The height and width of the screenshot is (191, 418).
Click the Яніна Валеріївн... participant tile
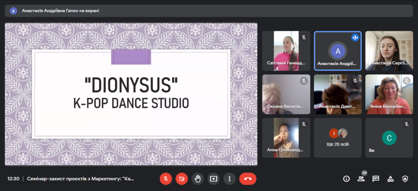(x=389, y=94)
